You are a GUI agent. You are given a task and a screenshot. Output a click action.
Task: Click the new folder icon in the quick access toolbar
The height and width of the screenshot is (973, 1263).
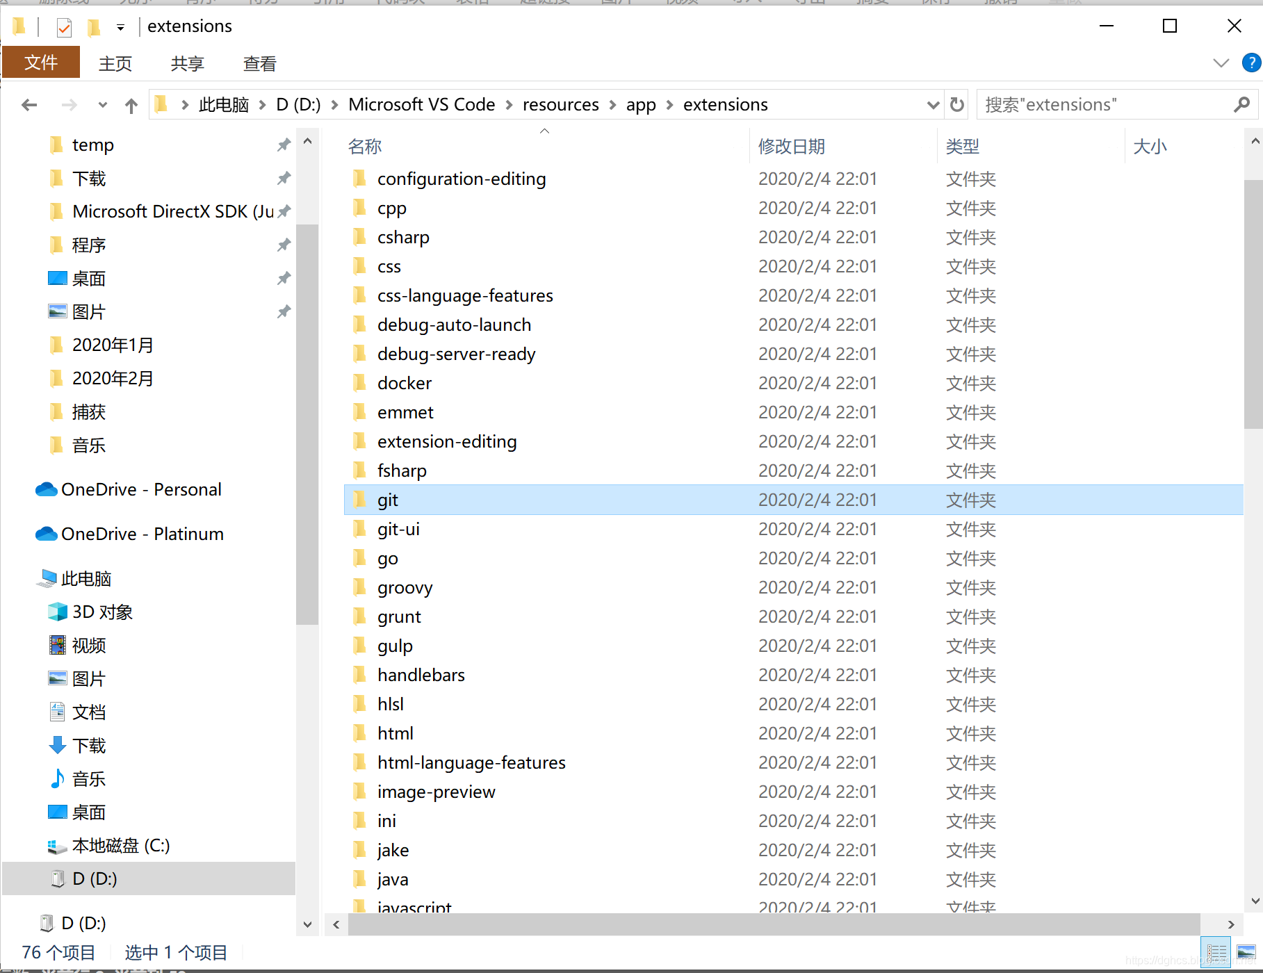pyautogui.click(x=94, y=27)
